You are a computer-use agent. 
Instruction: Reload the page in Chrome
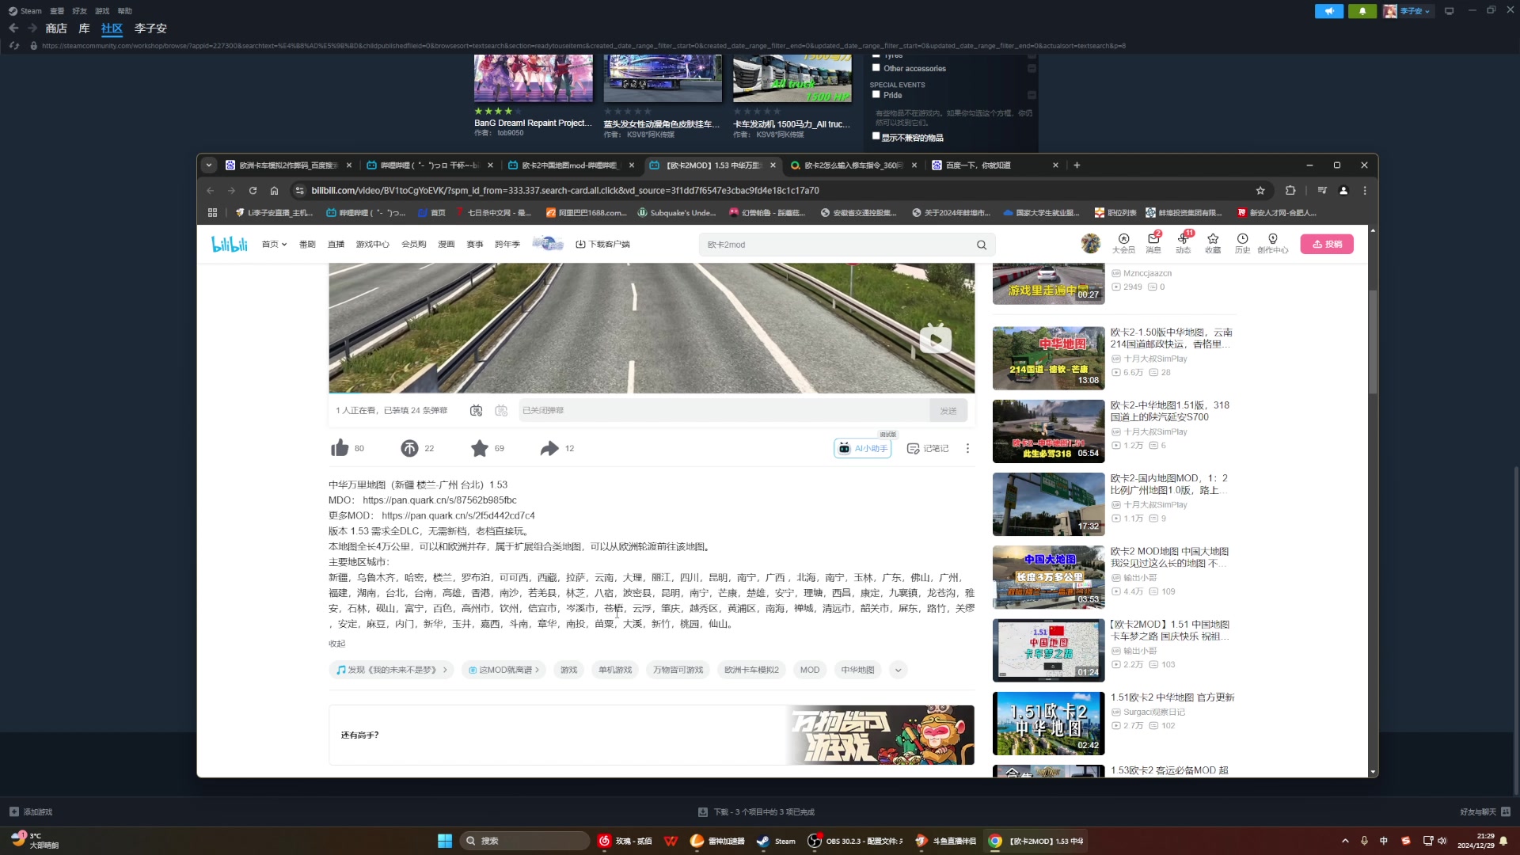click(253, 190)
